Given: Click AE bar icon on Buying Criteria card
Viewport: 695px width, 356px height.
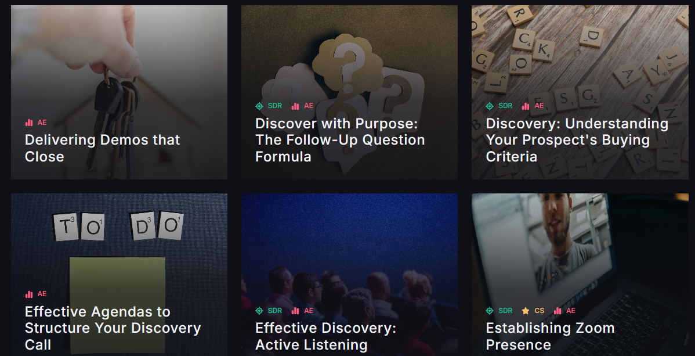Looking at the screenshot, I should 526,106.
